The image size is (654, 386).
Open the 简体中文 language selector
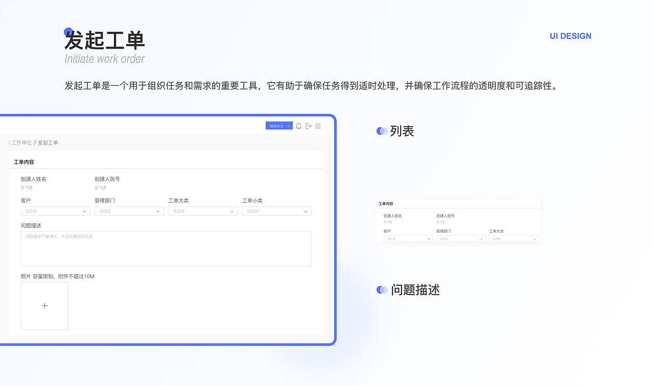[278, 126]
